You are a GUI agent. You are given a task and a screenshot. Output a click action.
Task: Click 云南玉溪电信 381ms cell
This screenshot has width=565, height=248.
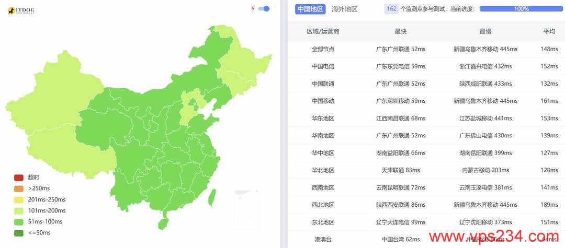point(485,187)
